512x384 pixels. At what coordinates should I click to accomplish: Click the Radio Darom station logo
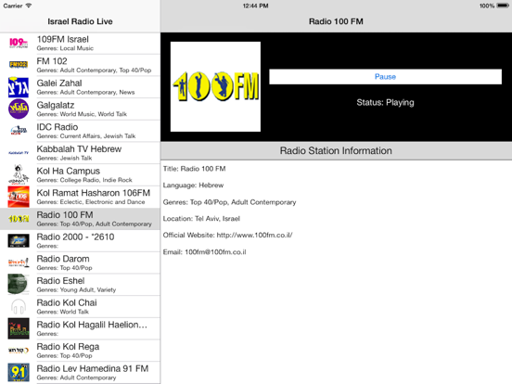click(19, 262)
